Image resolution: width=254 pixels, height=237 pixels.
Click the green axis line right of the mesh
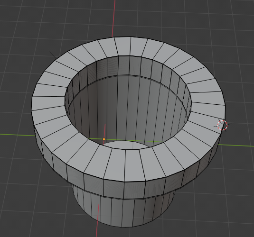point(236,146)
